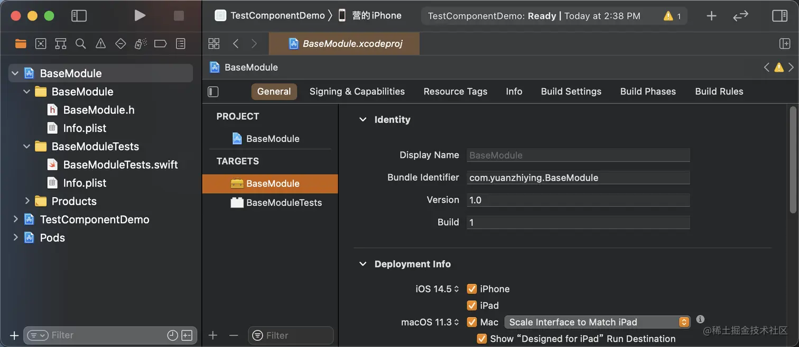Open the Signing & Capabilities tab
This screenshot has height=347, width=799.
pos(357,91)
